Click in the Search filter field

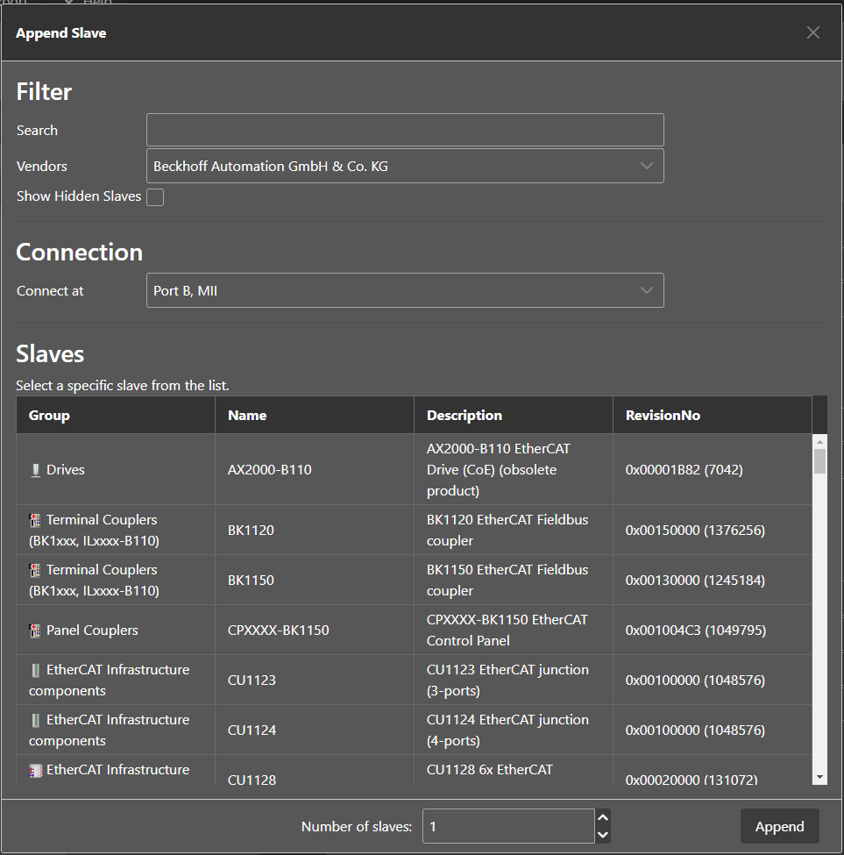click(405, 130)
